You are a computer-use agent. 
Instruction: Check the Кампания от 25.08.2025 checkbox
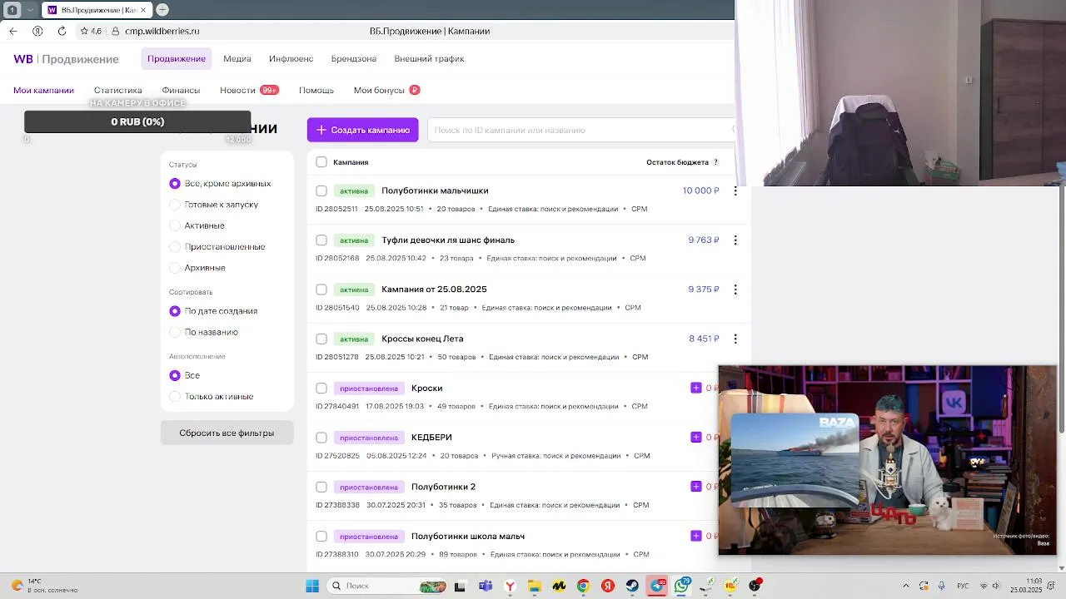[x=321, y=290]
